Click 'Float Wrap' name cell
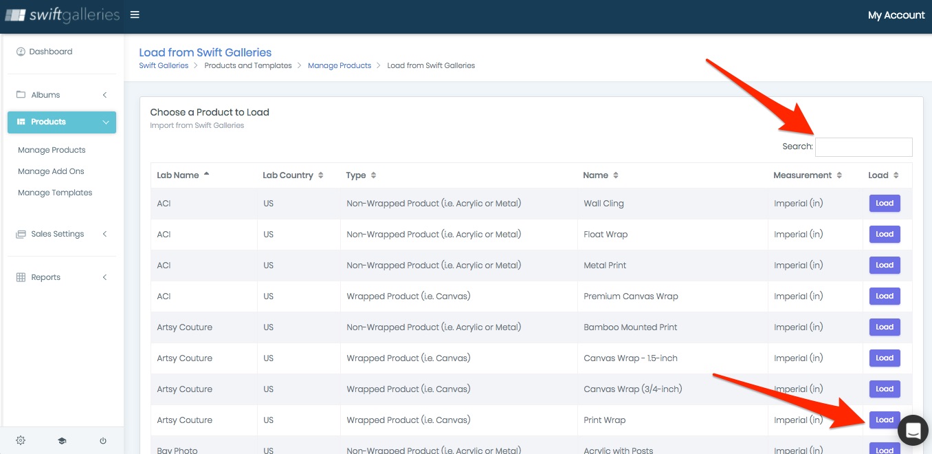The height and width of the screenshot is (454, 932). (606, 235)
